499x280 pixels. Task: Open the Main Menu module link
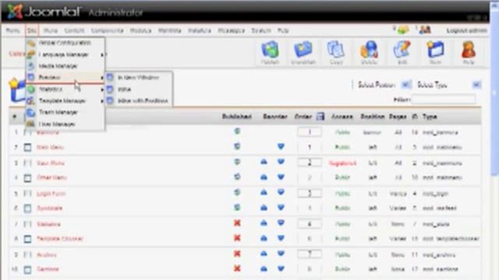50,147
